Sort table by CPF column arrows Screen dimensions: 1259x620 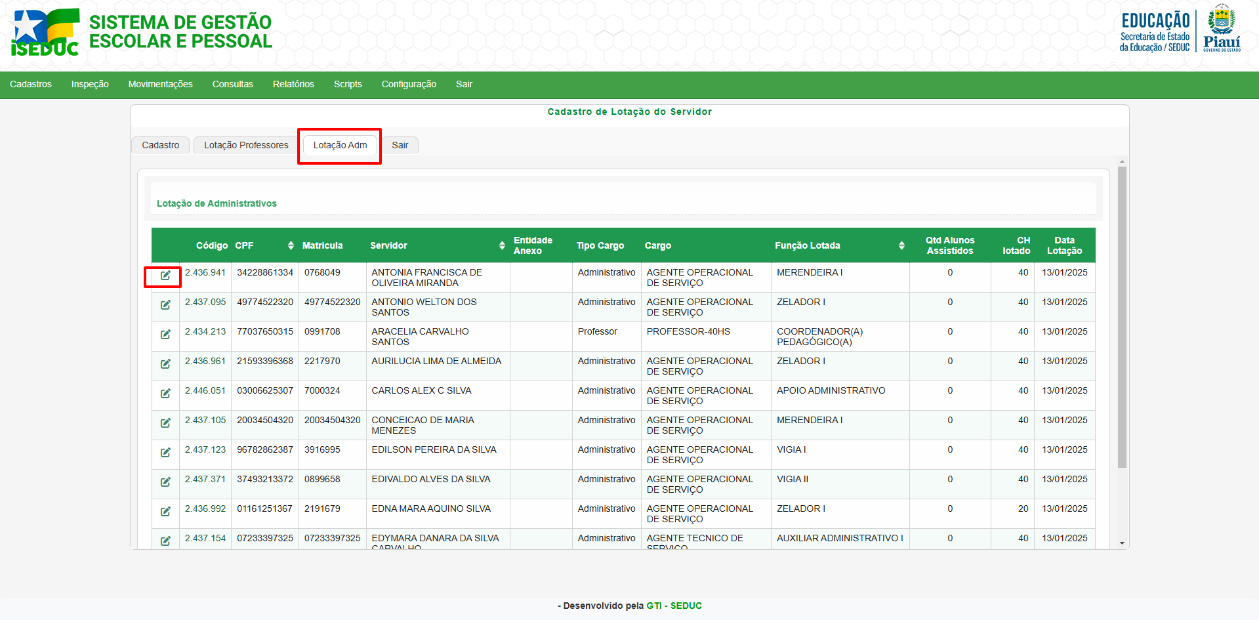(x=291, y=245)
